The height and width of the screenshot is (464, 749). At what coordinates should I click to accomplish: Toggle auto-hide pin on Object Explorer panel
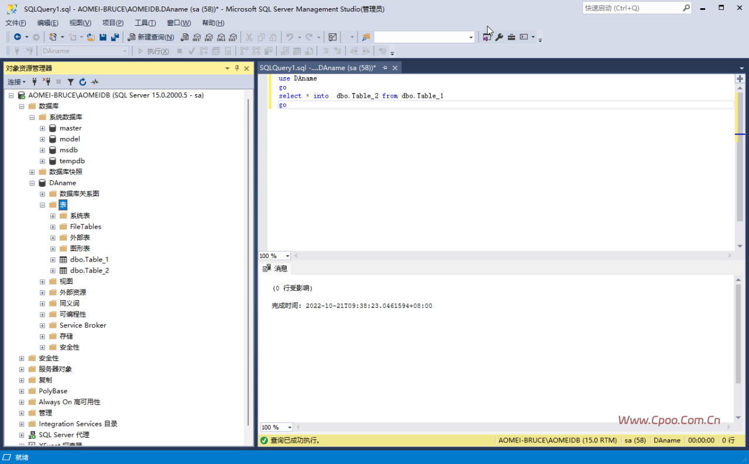tap(237, 68)
